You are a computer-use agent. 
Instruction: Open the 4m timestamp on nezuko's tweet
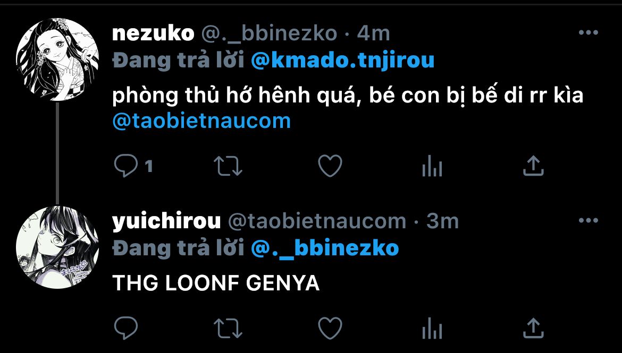pyautogui.click(x=374, y=33)
